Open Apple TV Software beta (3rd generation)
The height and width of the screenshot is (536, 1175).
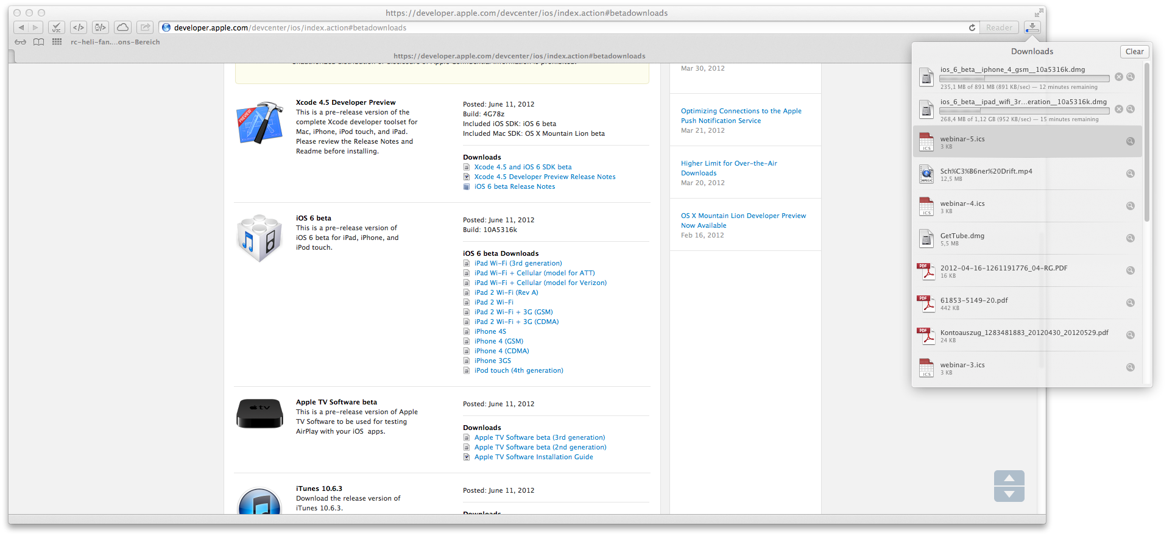(x=540, y=437)
